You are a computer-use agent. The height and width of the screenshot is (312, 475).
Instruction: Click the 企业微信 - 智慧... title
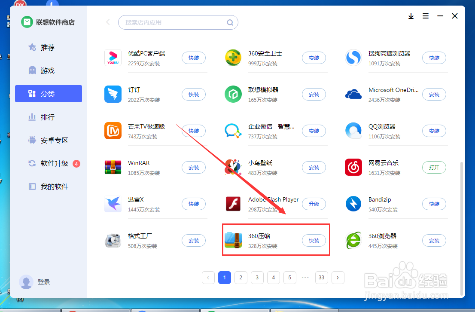(x=271, y=126)
